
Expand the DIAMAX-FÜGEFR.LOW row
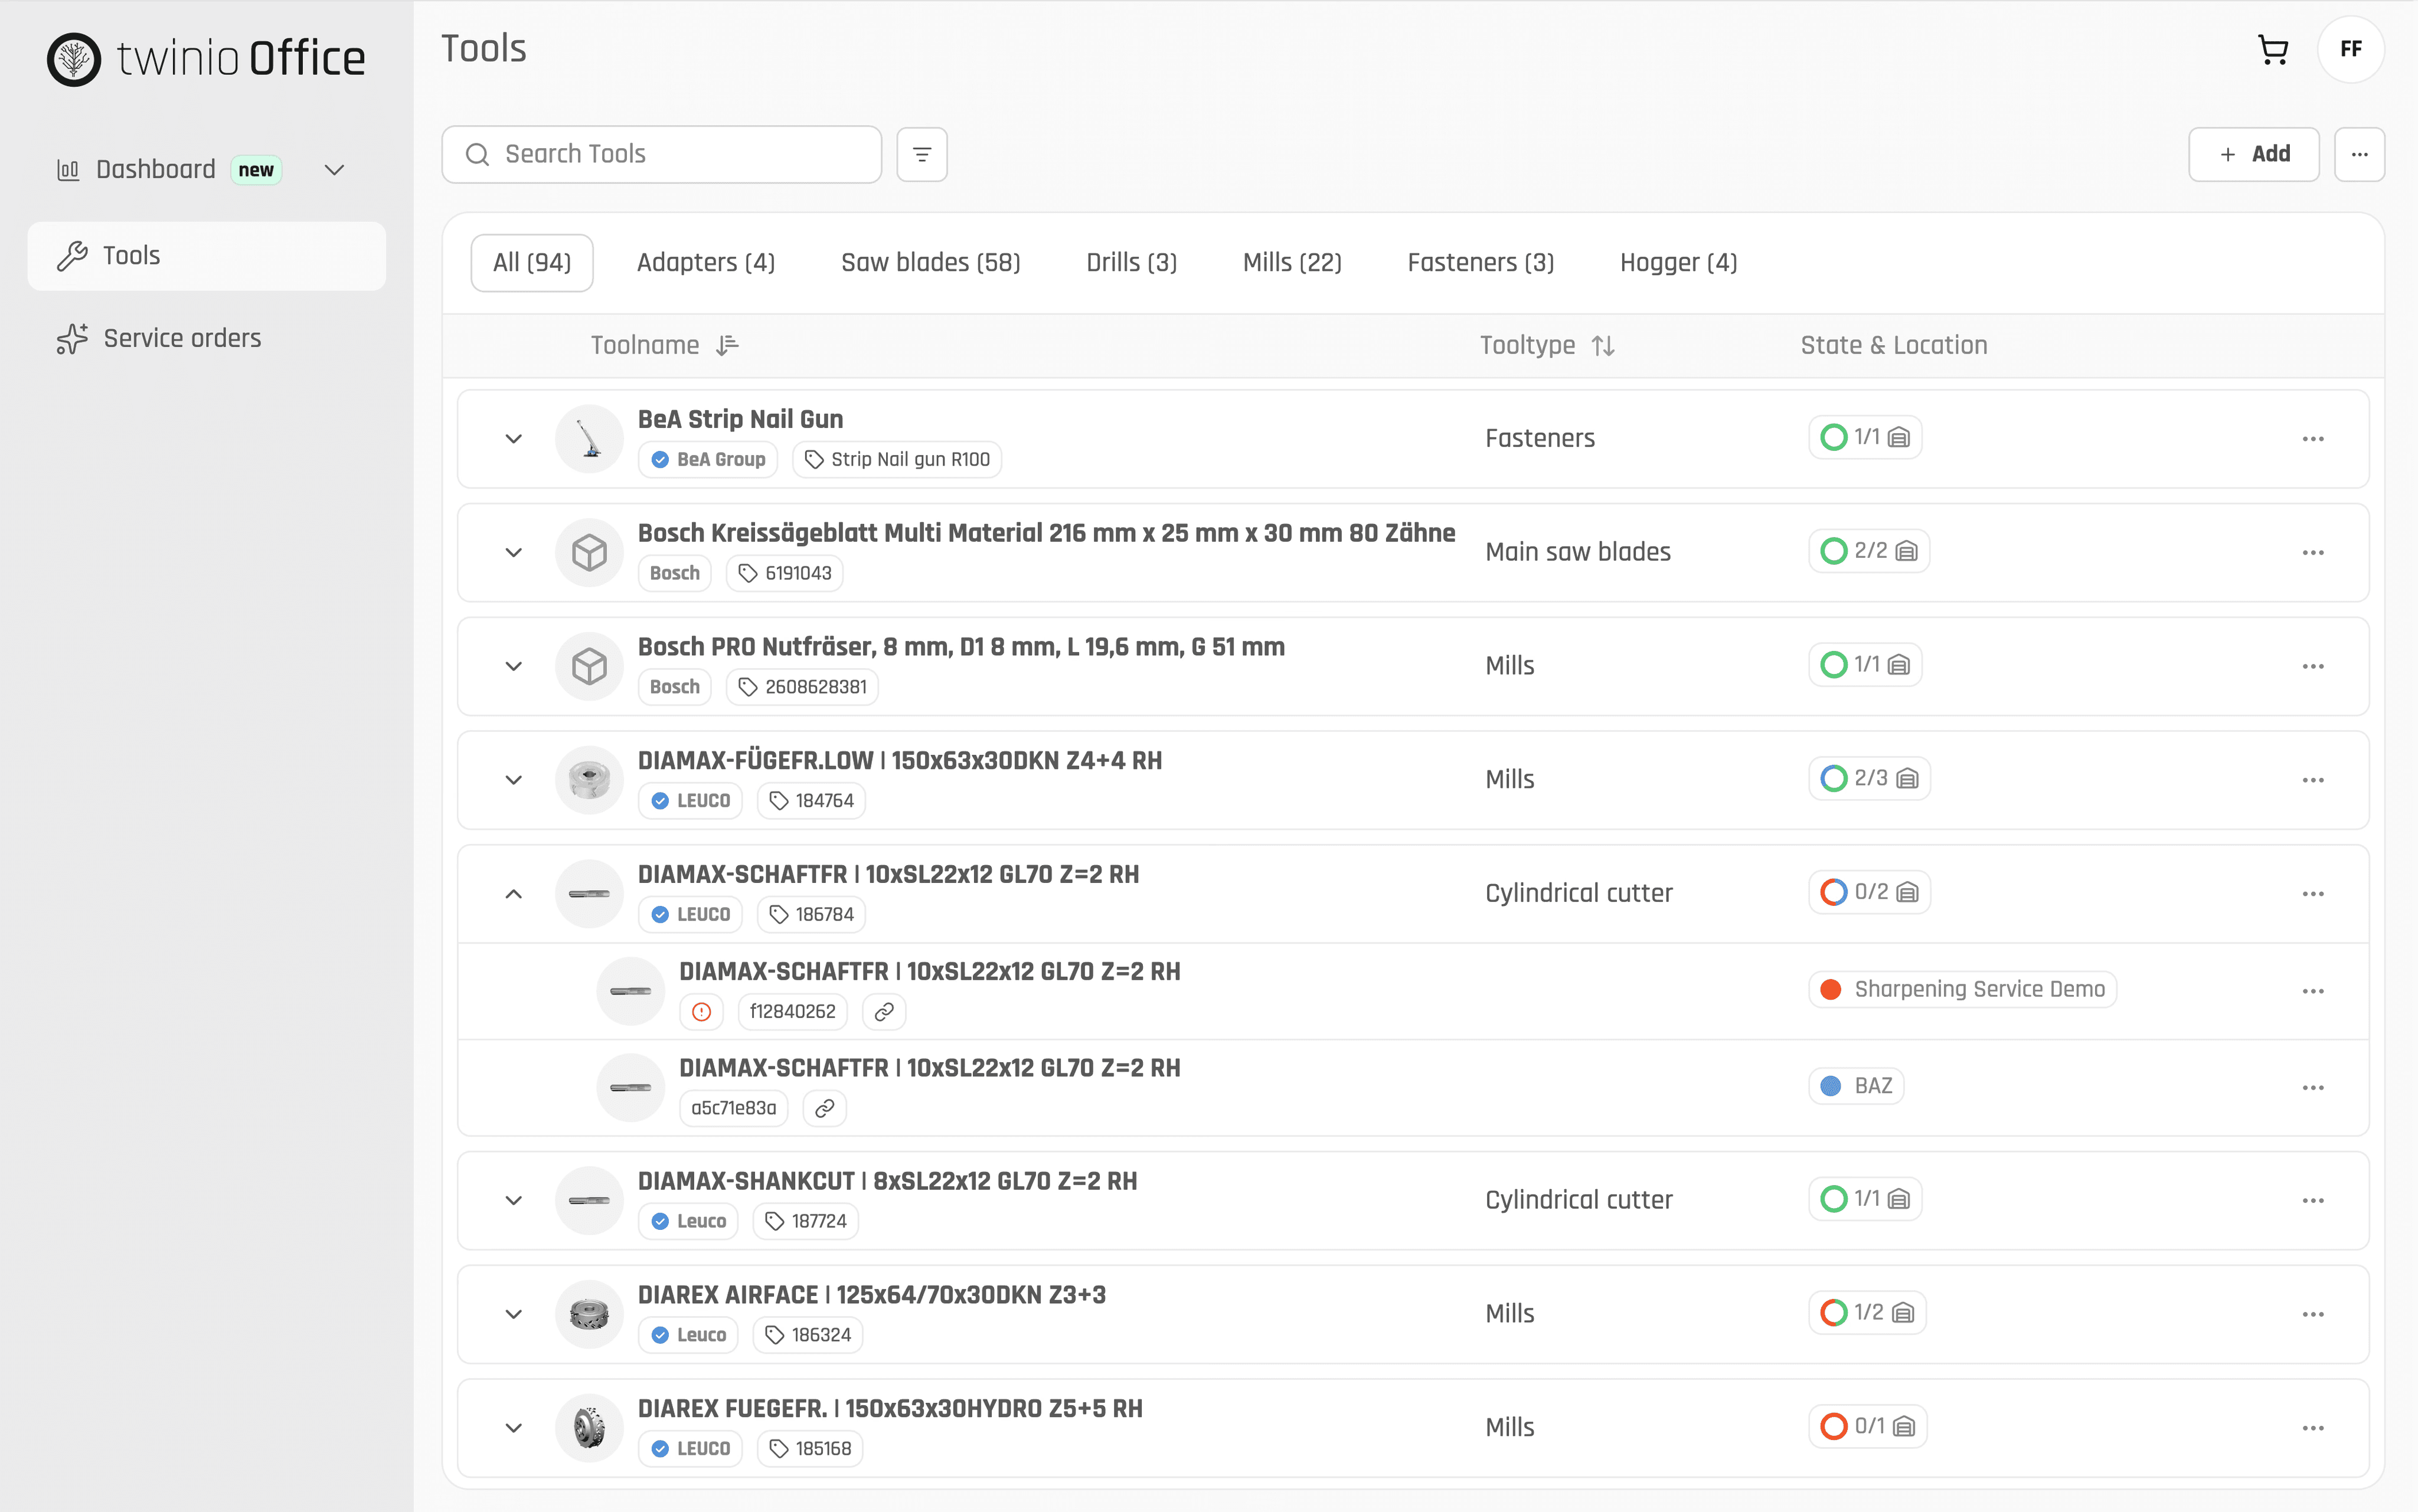(513, 780)
